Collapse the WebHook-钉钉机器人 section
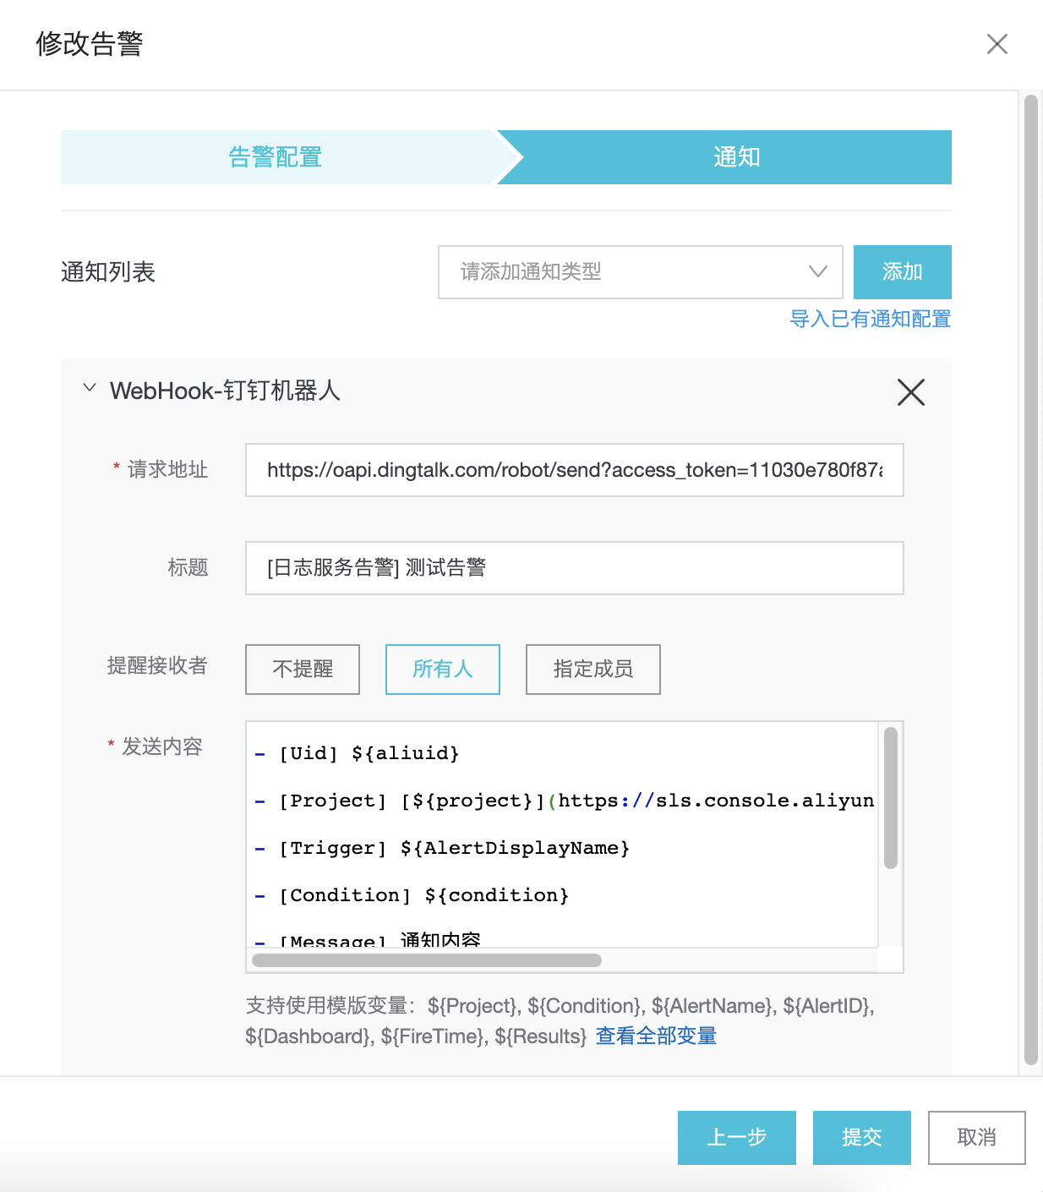The width and height of the screenshot is (1043, 1192). click(90, 389)
